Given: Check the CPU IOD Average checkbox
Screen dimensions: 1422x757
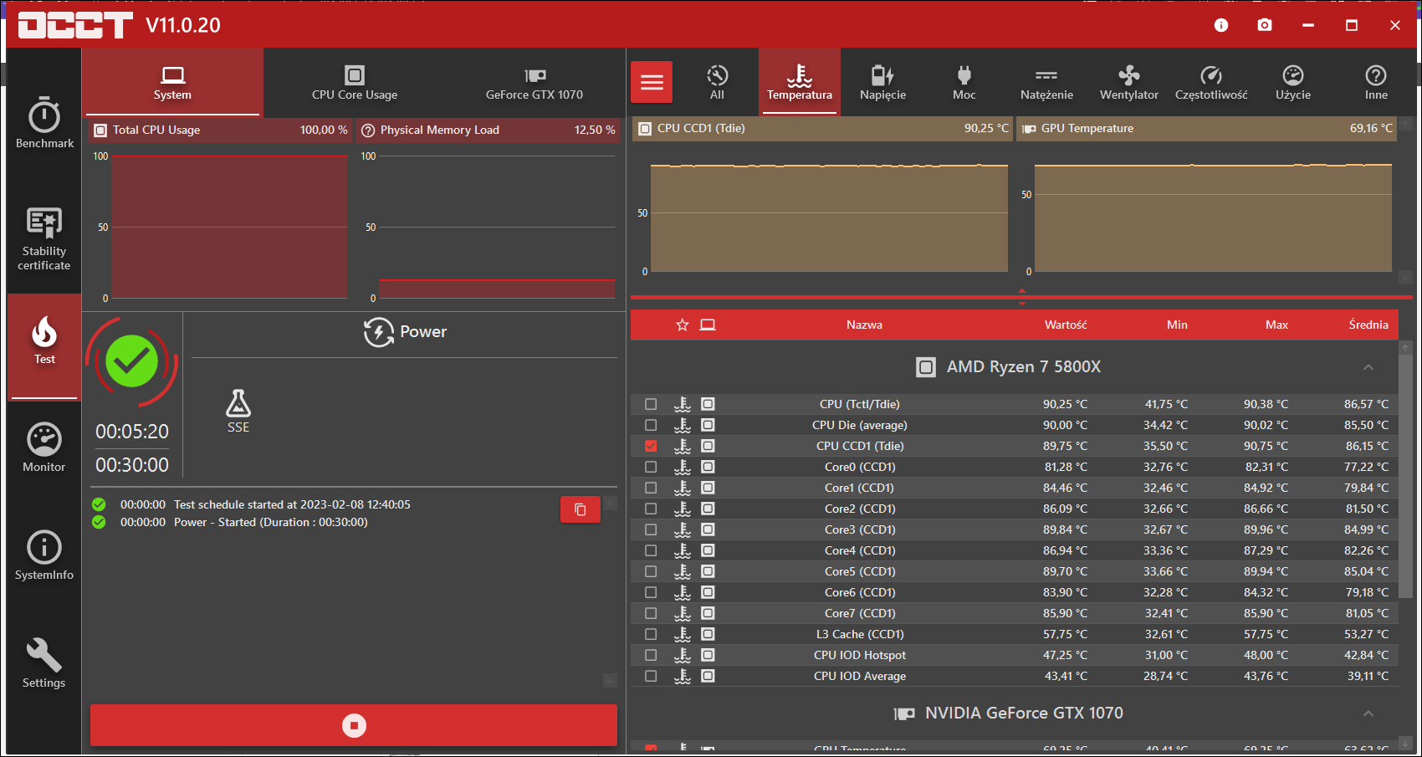Looking at the screenshot, I should tap(651, 676).
